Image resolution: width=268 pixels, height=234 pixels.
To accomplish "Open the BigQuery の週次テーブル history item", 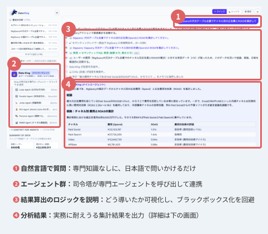I will pyautogui.click(x=34, y=37).
